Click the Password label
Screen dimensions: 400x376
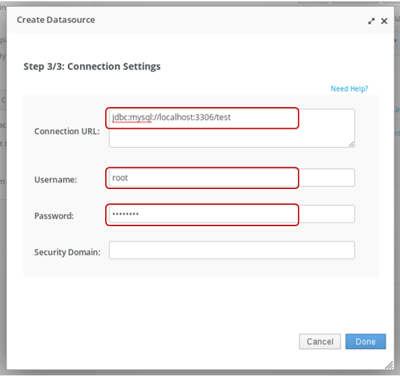pyautogui.click(x=54, y=216)
